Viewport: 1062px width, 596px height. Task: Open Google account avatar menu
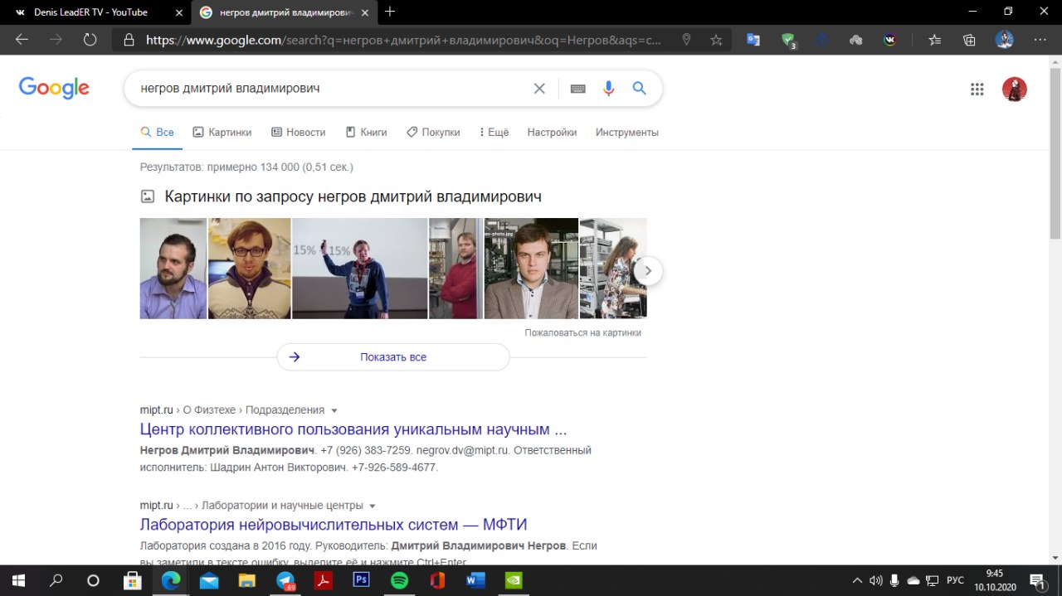[x=1014, y=90]
